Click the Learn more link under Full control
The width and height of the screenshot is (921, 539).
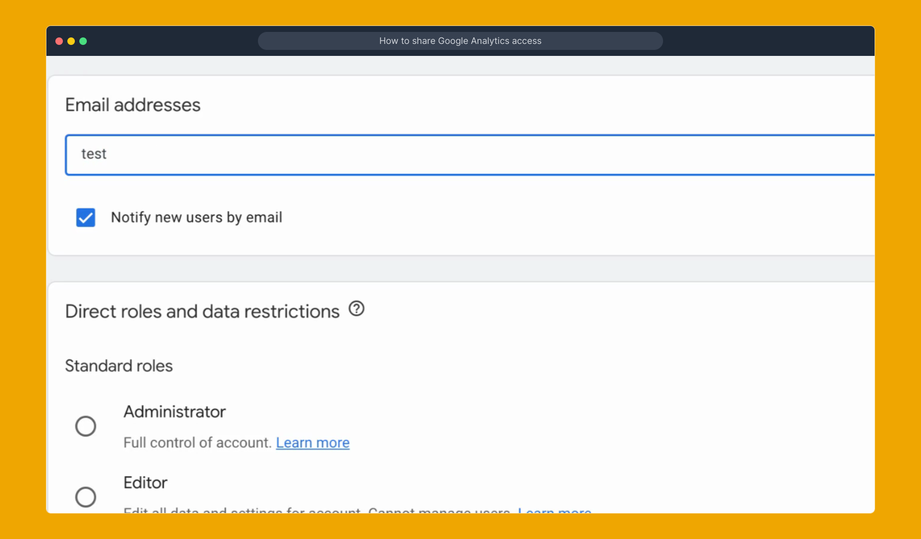[313, 442]
